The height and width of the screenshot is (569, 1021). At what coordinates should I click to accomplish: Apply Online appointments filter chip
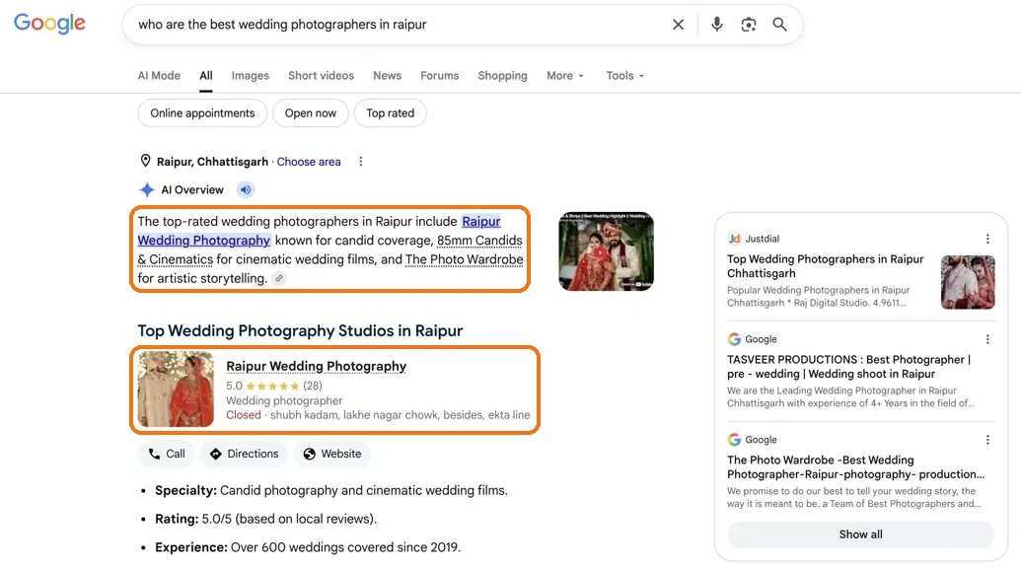202,113
